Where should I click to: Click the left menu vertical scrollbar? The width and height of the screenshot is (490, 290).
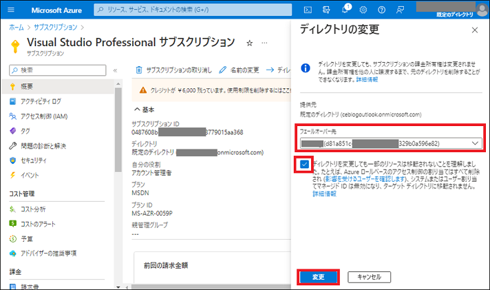tap(118, 130)
